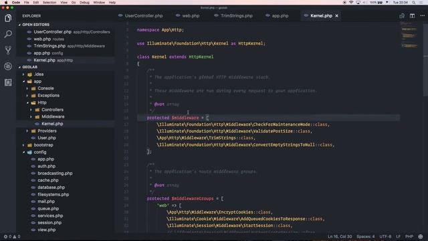Click the code minimap preview
This screenshot has height=241, width=428.
point(409,35)
